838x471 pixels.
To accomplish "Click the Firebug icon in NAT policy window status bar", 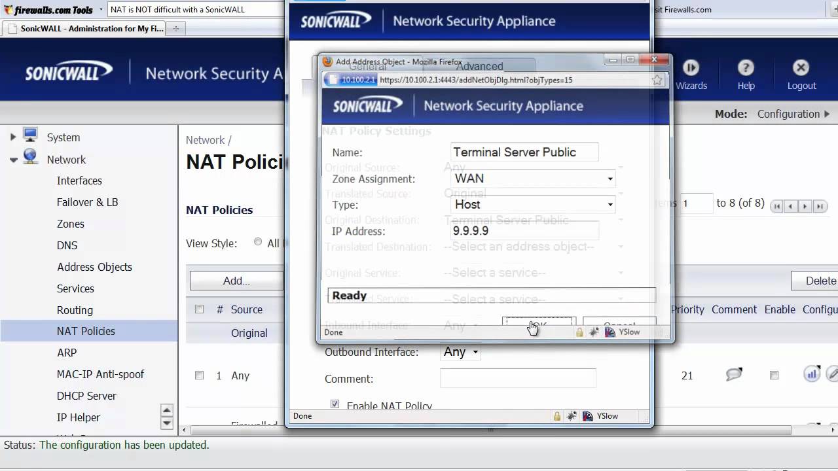I will (572, 416).
